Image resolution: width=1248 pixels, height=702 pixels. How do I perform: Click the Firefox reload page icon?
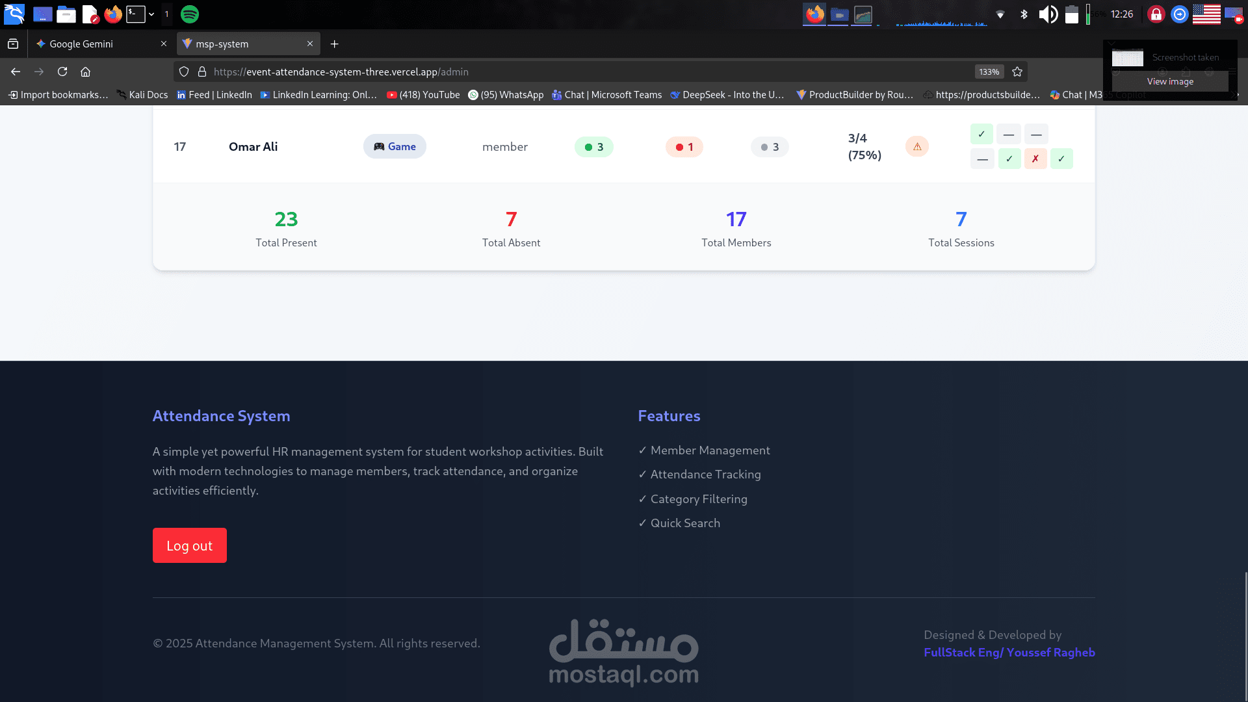coord(62,71)
